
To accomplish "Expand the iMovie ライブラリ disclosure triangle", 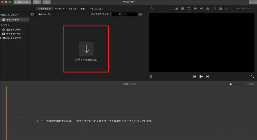I will click(x=1, y=38).
